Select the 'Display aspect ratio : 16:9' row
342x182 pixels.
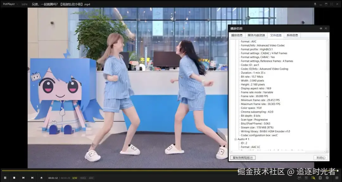tap(256, 88)
